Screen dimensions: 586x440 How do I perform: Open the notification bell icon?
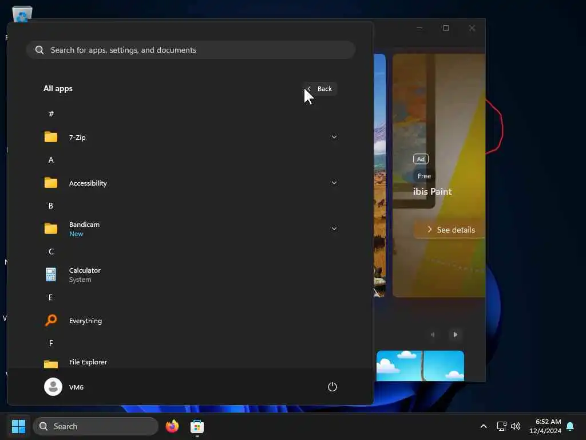pos(571,426)
